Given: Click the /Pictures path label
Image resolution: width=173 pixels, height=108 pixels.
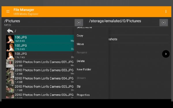Looking at the screenshot, I should 12,21.
